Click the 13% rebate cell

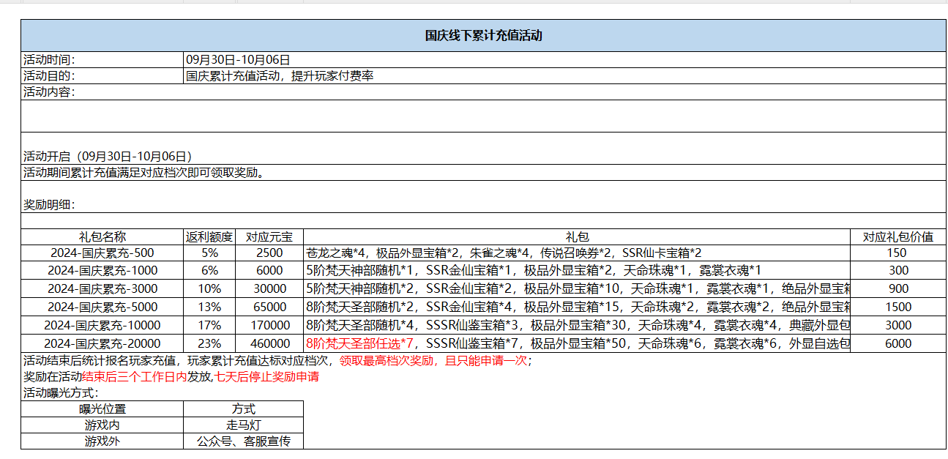point(209,307)
